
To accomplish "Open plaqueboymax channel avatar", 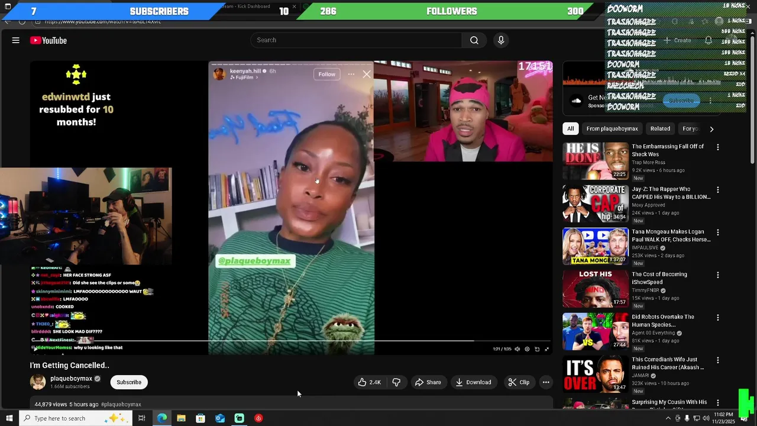I will (38, 382).
